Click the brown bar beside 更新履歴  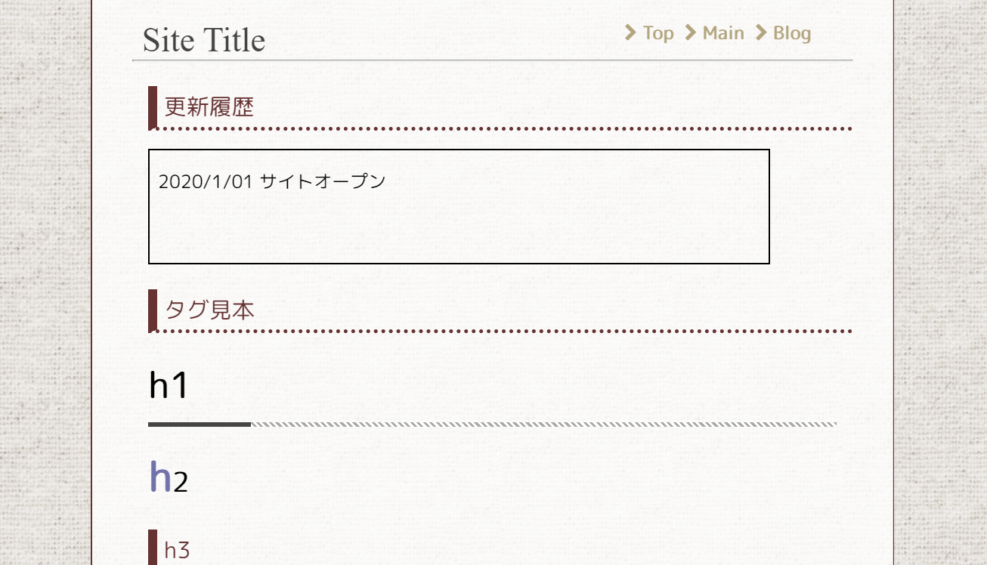coord(153,107)
